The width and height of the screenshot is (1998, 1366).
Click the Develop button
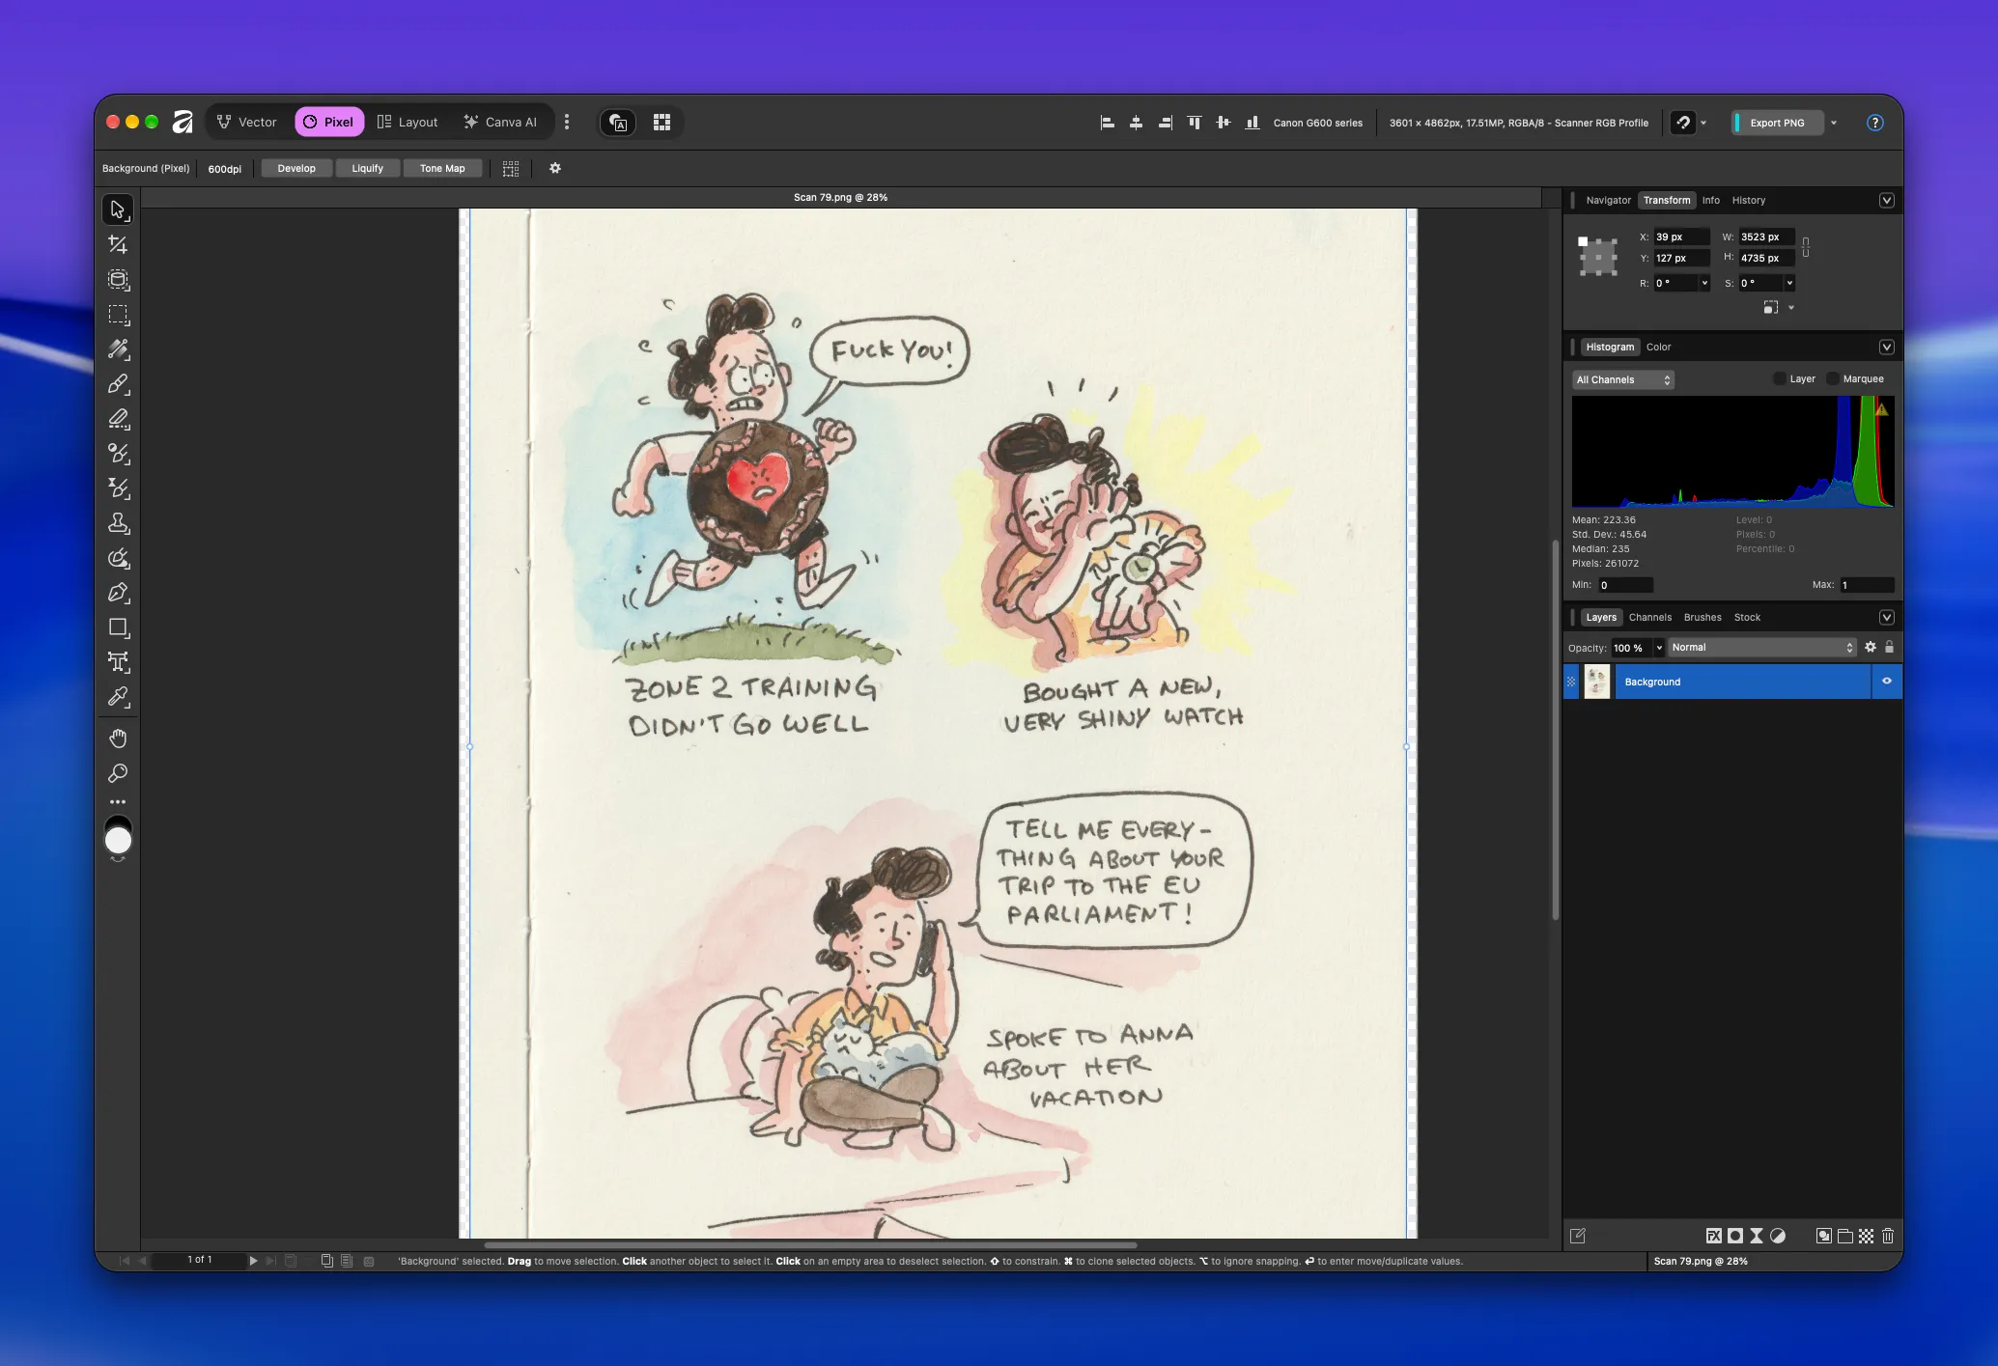point(296,168)
